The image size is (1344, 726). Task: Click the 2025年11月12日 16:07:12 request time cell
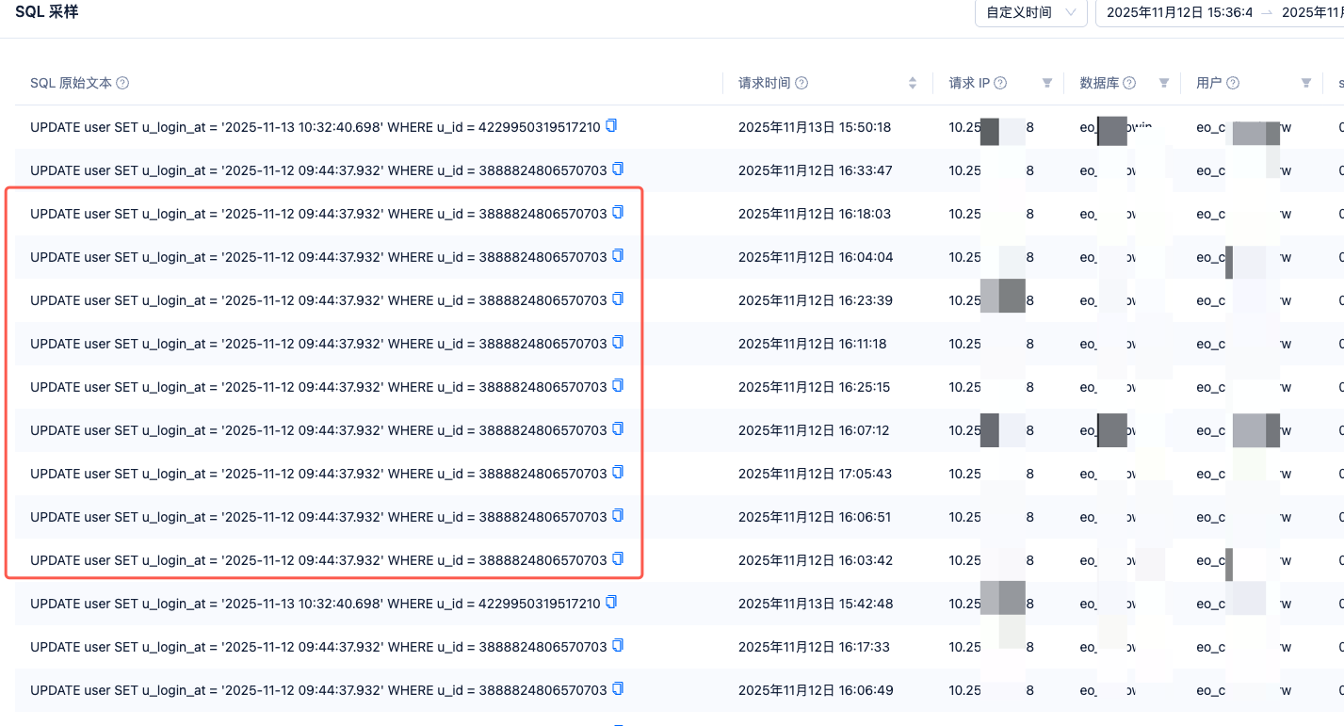tap(814, 430)
